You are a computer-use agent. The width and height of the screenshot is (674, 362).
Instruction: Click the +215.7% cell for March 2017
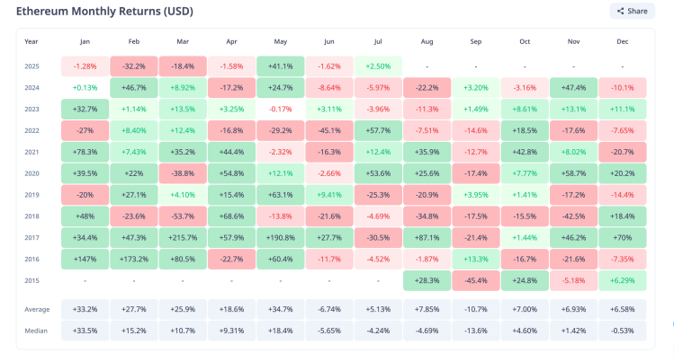(183, 236)
